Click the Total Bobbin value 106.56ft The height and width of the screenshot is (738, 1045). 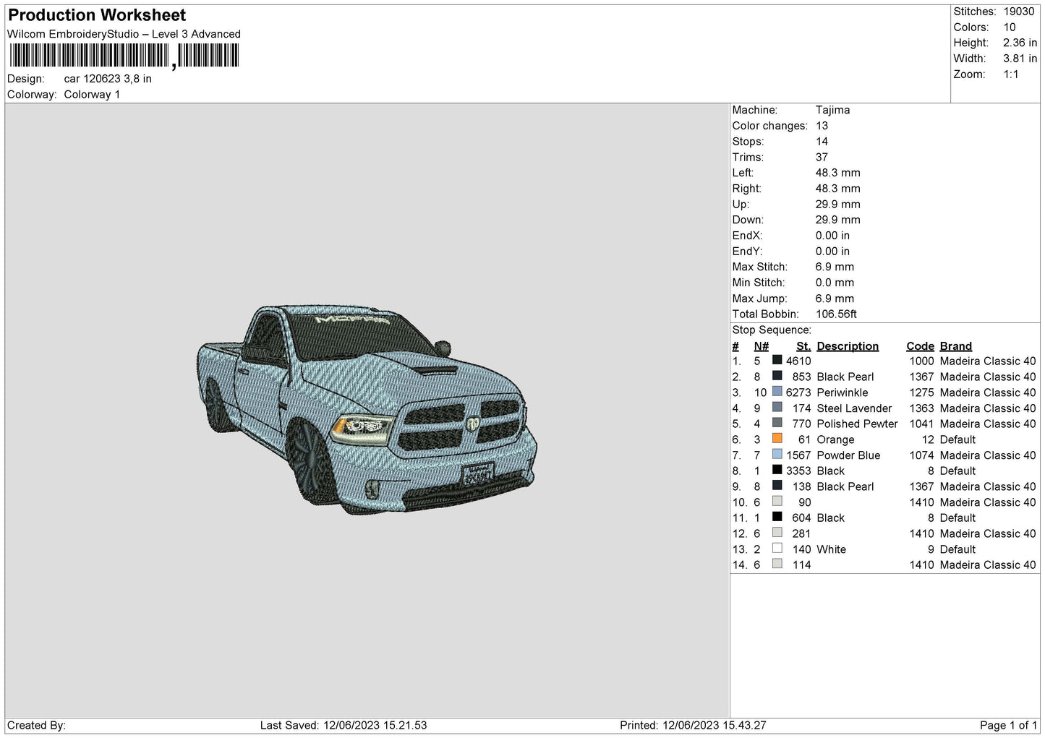coord(836,314)
